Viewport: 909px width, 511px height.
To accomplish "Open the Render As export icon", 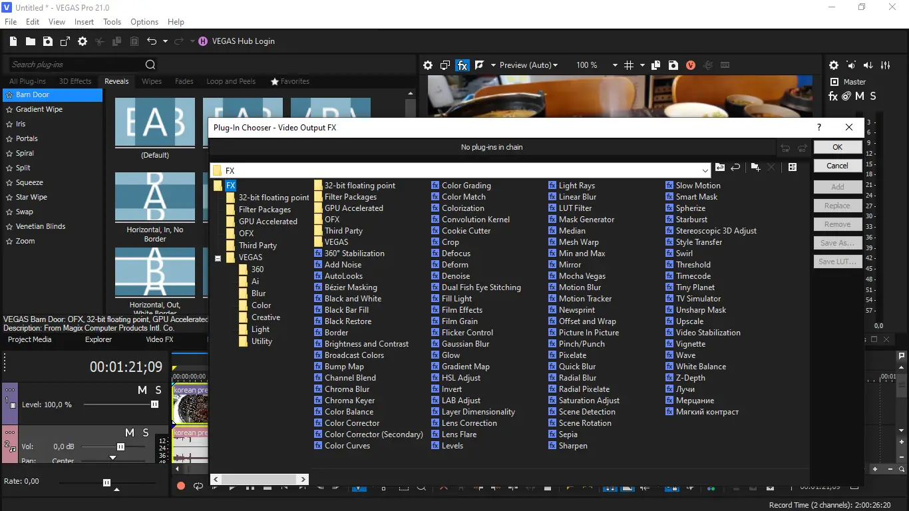I will [x=65, y=41].
